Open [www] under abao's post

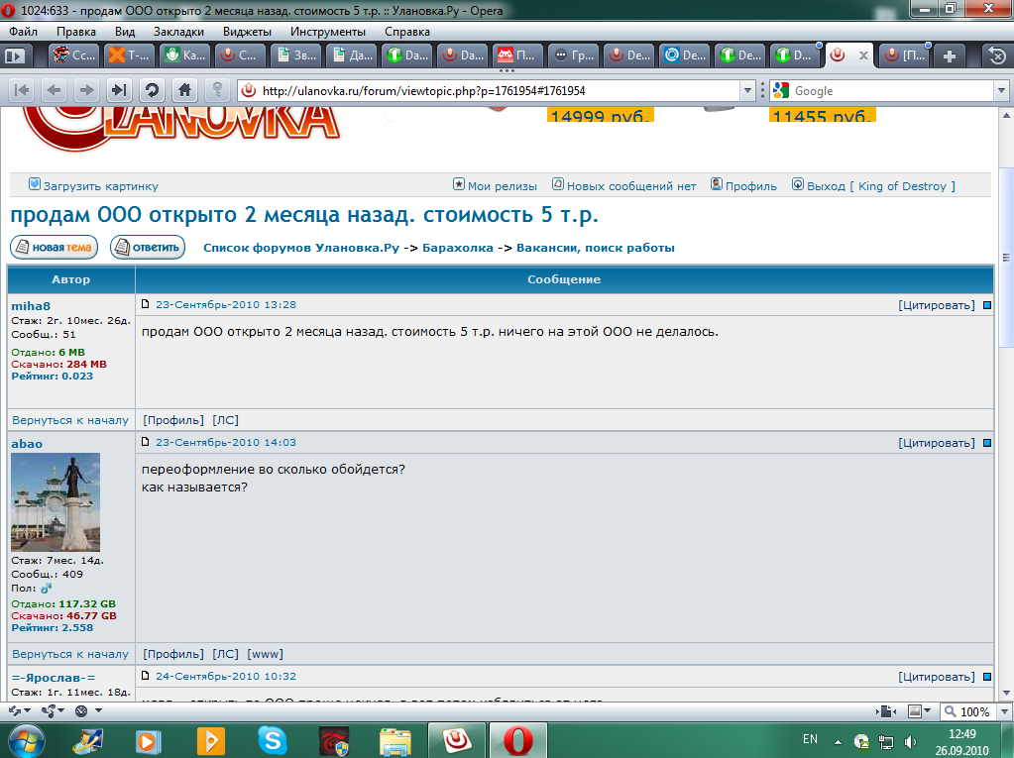(265, 654)
